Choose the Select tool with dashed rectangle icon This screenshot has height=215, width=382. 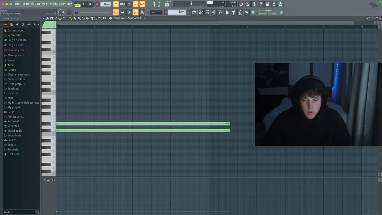click(96, 18)
